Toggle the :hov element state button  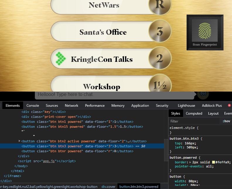[226, 121]
